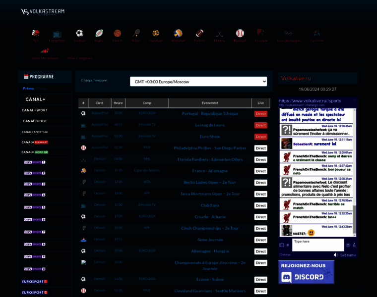Select the Jeux Olympiques rings icon

coord(289,33)
